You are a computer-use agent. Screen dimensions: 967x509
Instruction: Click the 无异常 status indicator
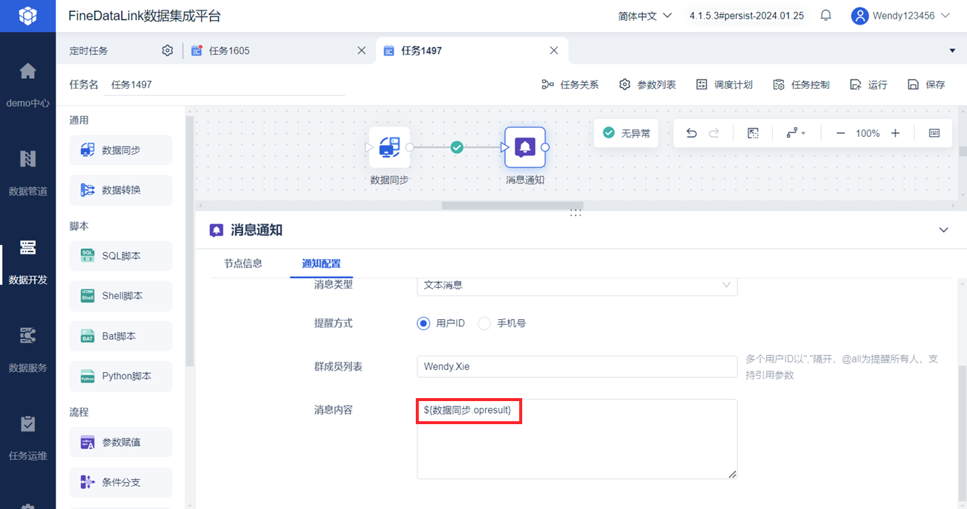tap(626, 133)
